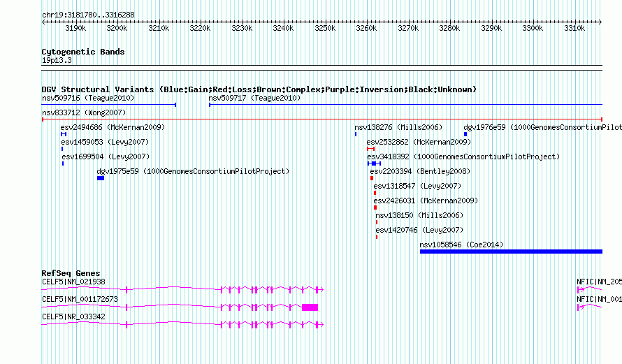Viewport: 622px width, 364px height.
Task: Click the red esv2203394 loss marker
Action: coord(372,178)
